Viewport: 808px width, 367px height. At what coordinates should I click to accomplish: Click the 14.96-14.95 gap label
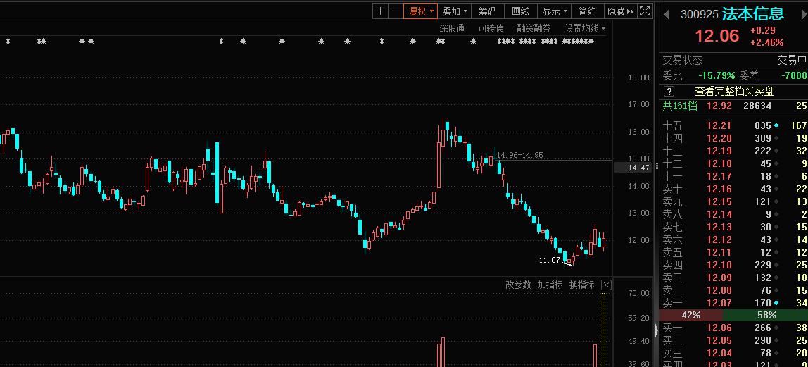pos(519,155)
